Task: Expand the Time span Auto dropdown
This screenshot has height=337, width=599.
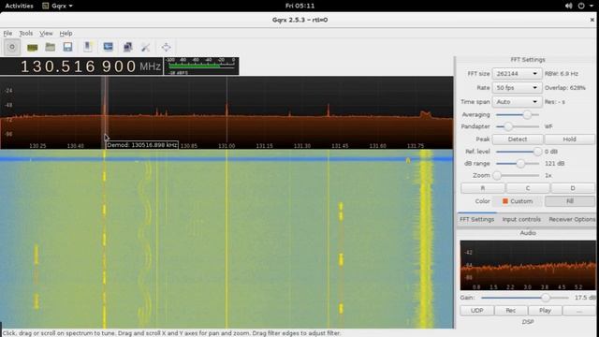Action: tap(517, 102)
